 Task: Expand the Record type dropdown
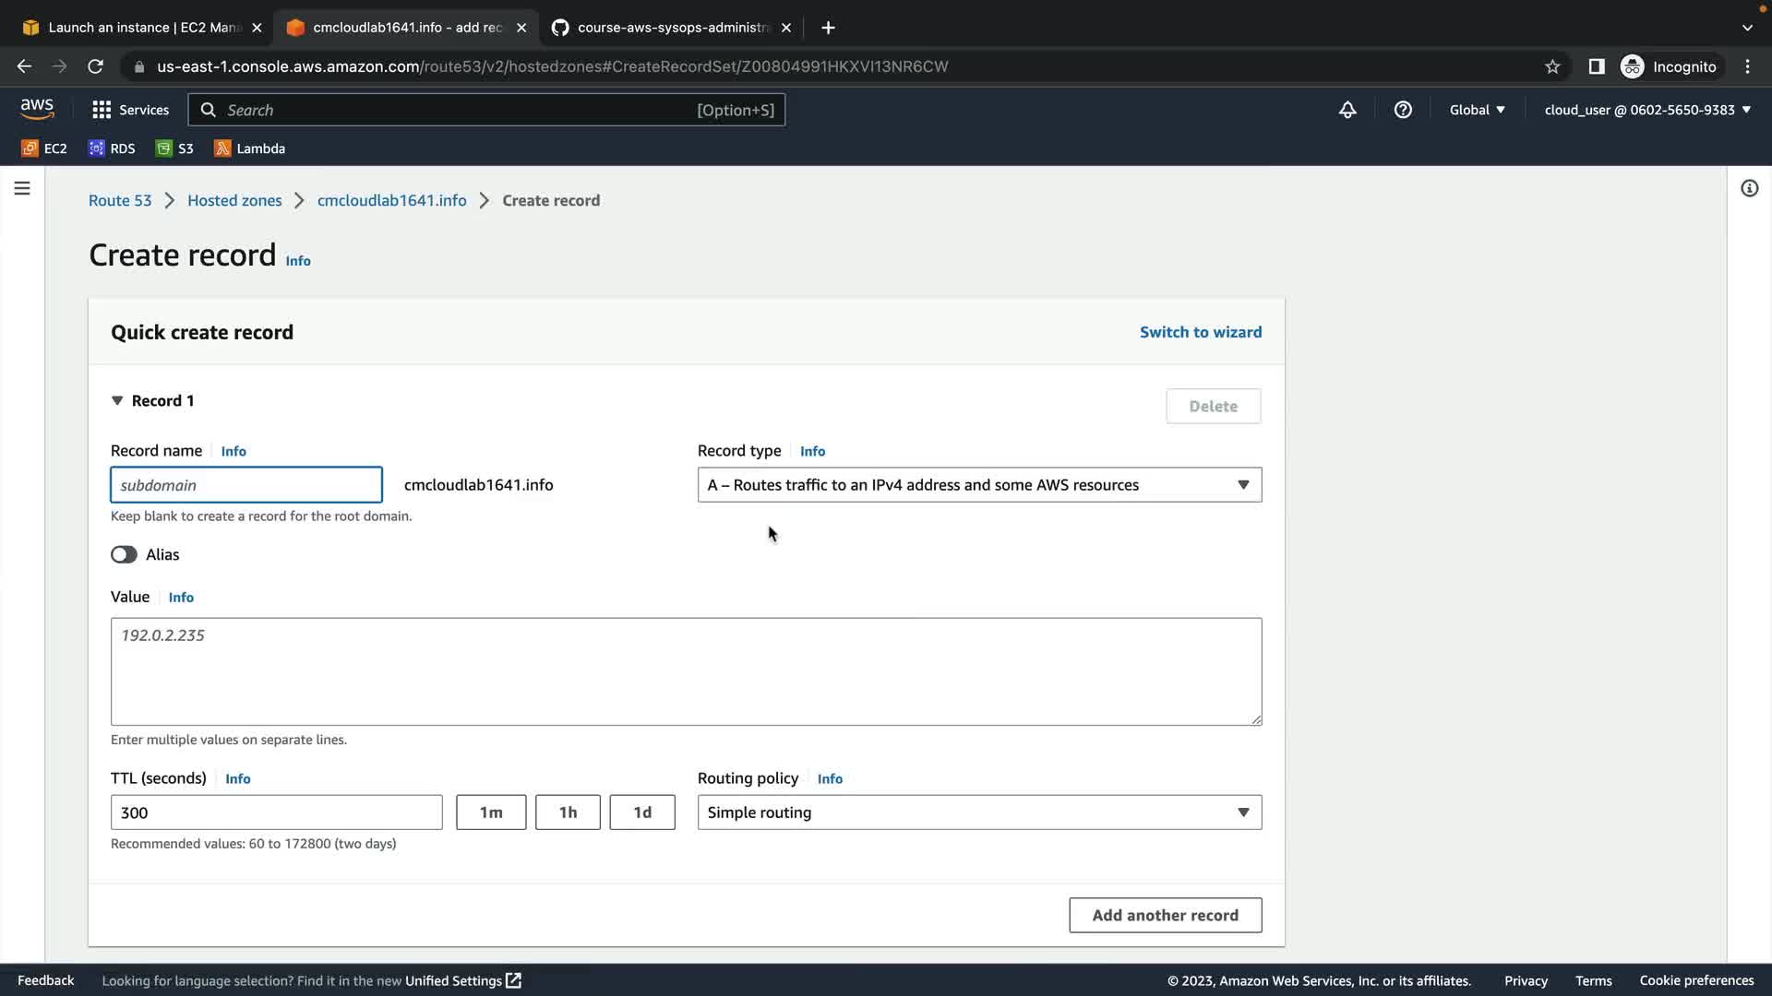click(979, 485)
